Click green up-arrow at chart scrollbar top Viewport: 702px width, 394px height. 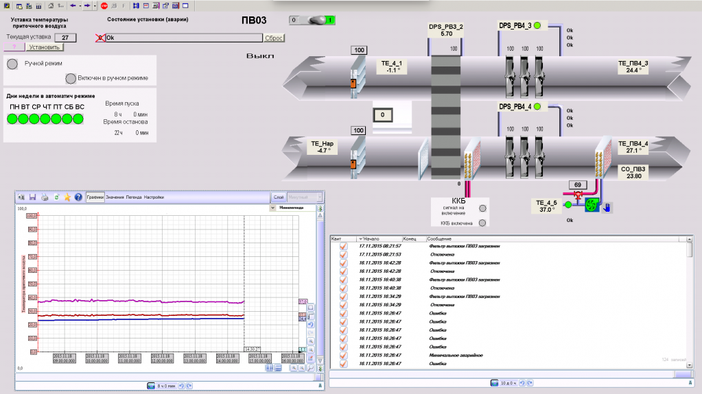(x=320, y=208)
